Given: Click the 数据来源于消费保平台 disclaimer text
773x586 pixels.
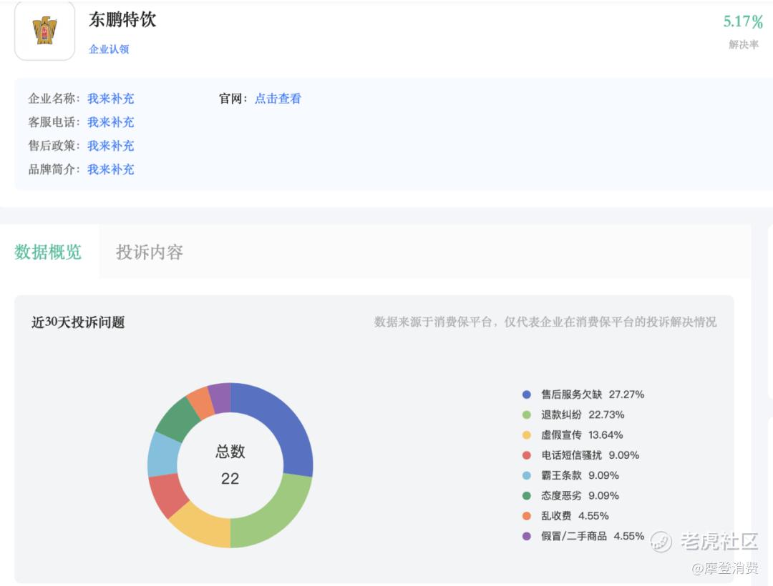Looking at the screenshot, I should 545,322.
